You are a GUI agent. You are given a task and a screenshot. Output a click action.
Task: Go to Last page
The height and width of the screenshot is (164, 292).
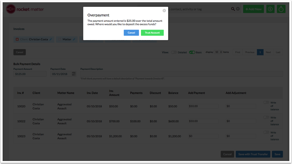click(x=278, y=52)
